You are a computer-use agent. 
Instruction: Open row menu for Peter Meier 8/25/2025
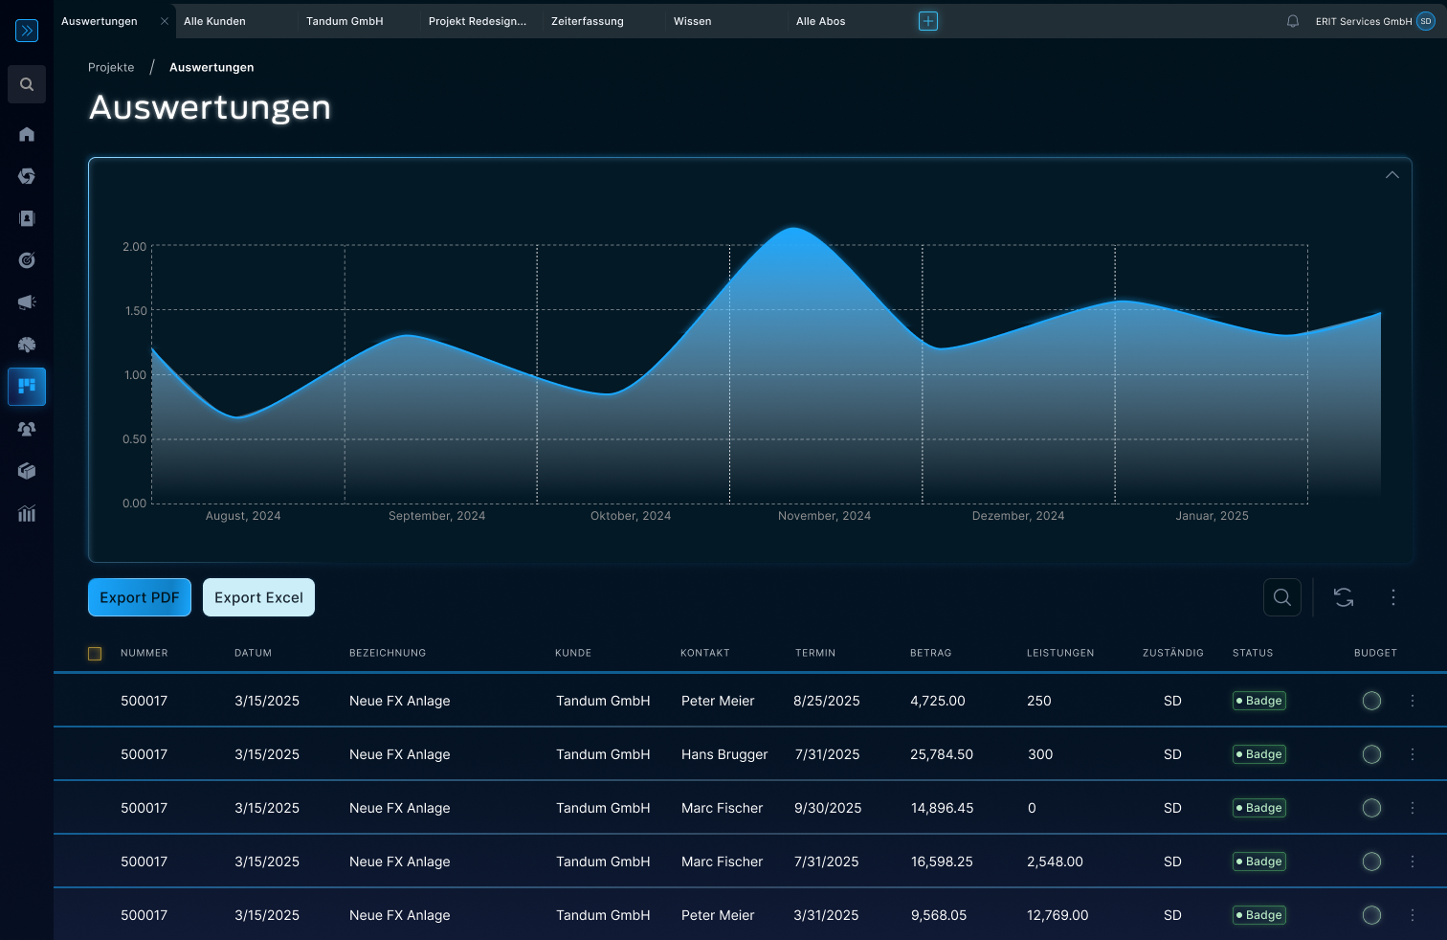1413,701
